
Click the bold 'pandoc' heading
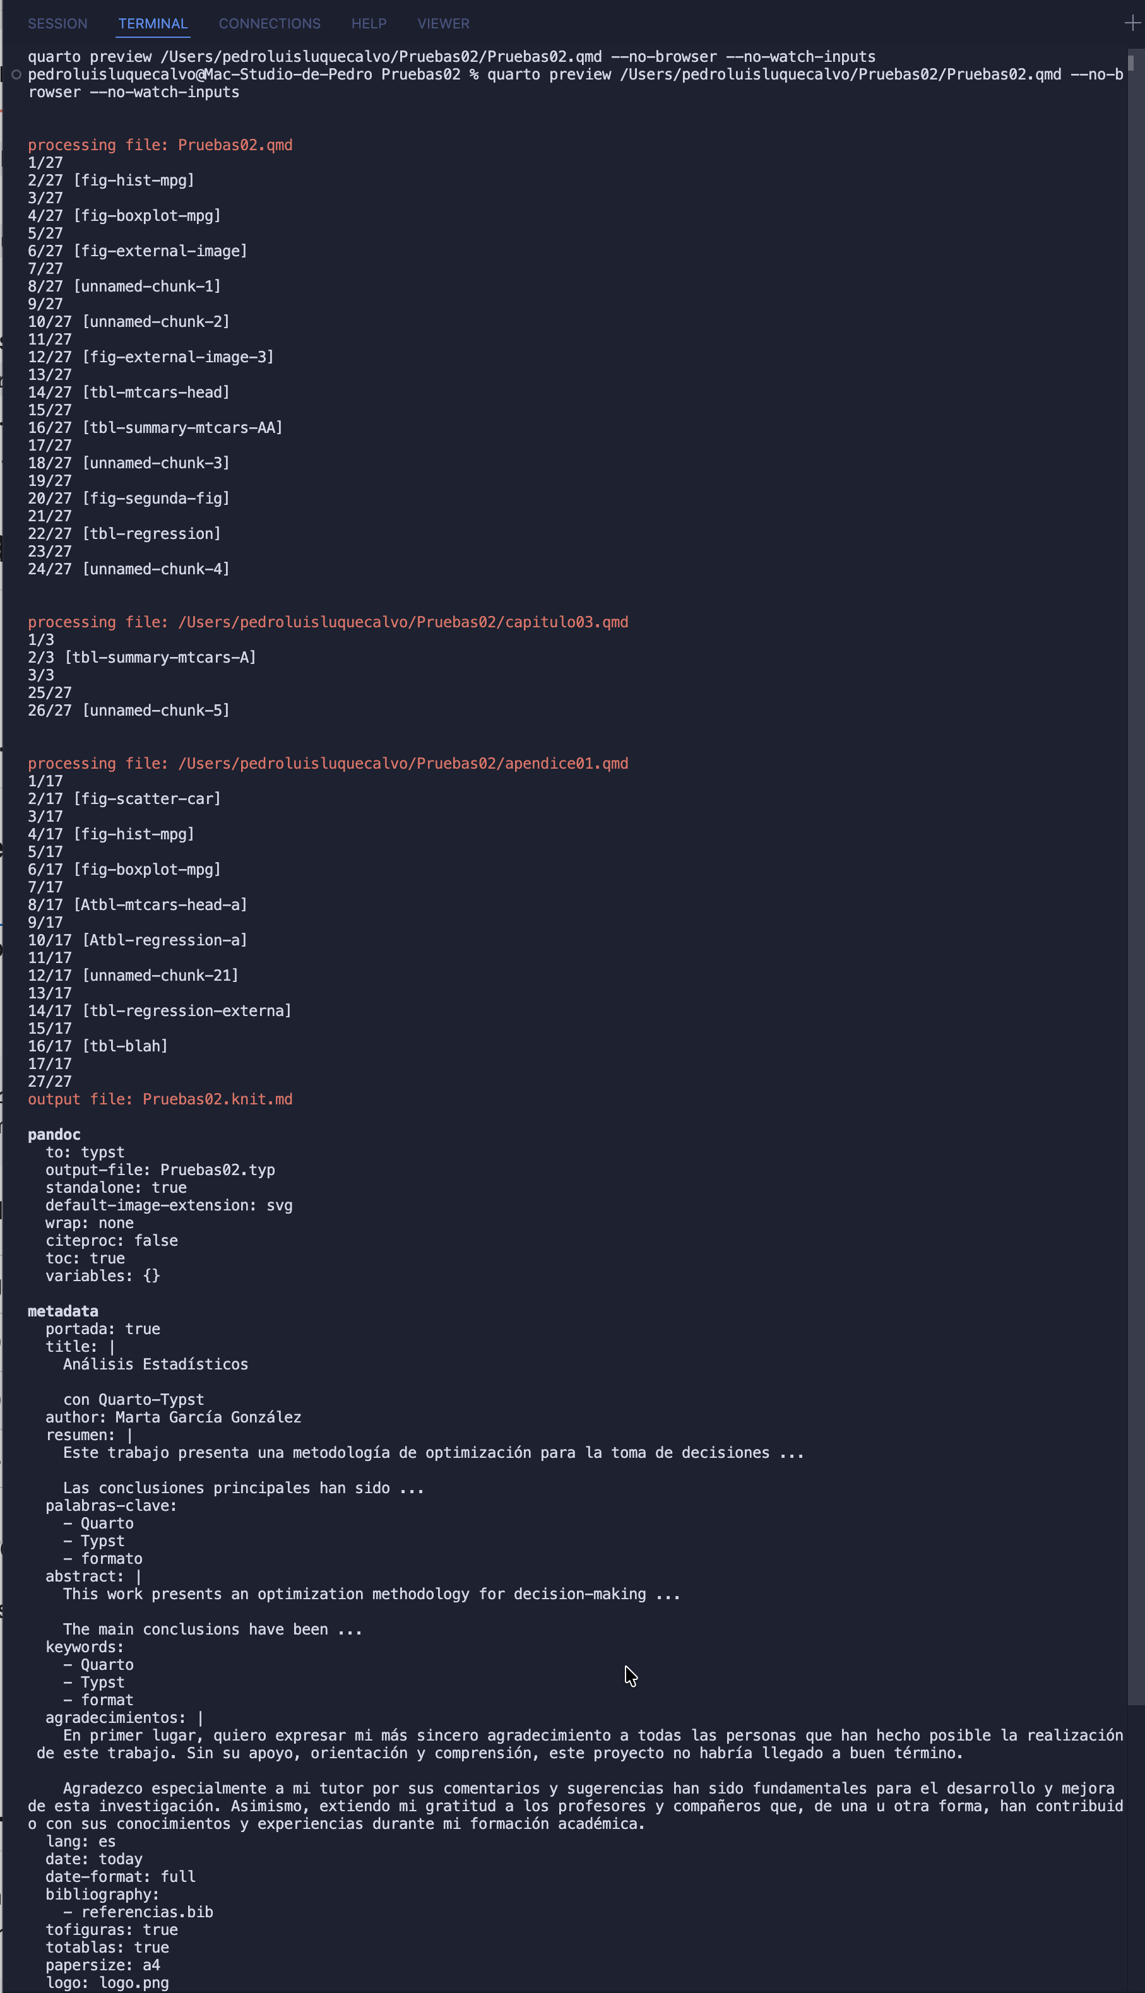tap(54, 1135)
